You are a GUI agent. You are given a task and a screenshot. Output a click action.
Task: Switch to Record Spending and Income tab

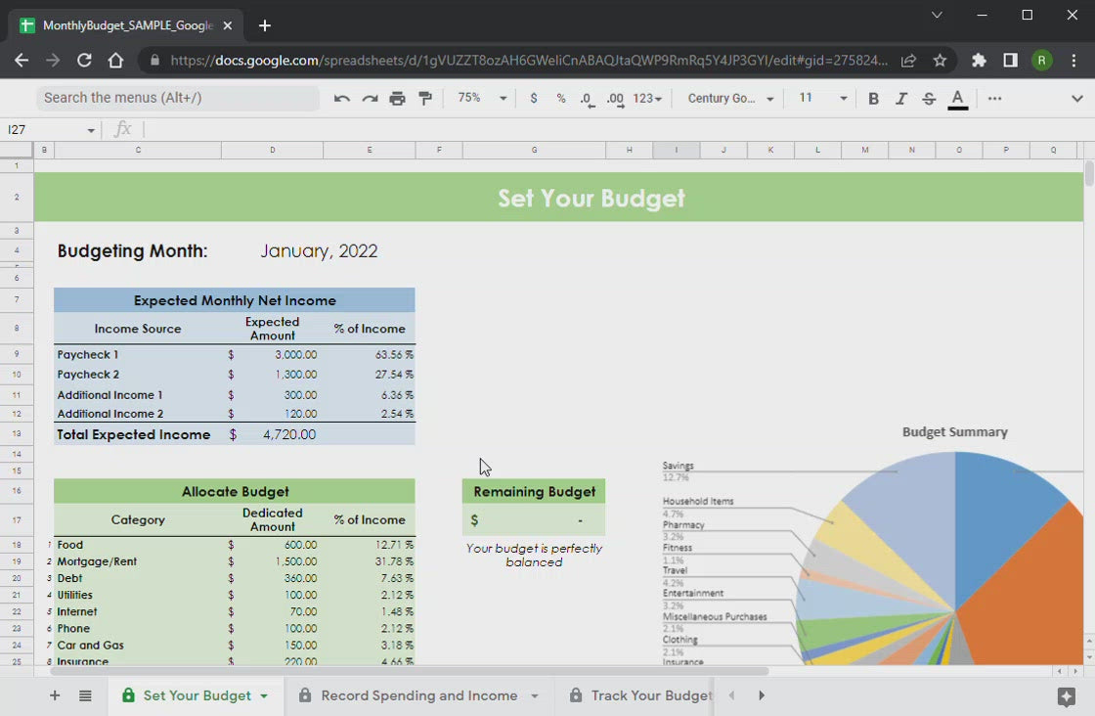pos(419,695)
